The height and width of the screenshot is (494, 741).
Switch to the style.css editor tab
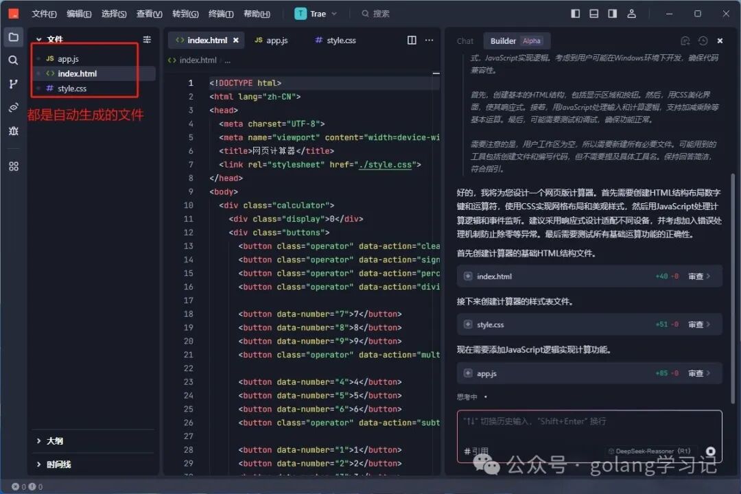coord(335,40)
